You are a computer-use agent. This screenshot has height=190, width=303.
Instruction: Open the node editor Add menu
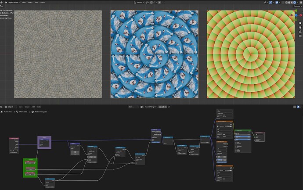[33, 107]
